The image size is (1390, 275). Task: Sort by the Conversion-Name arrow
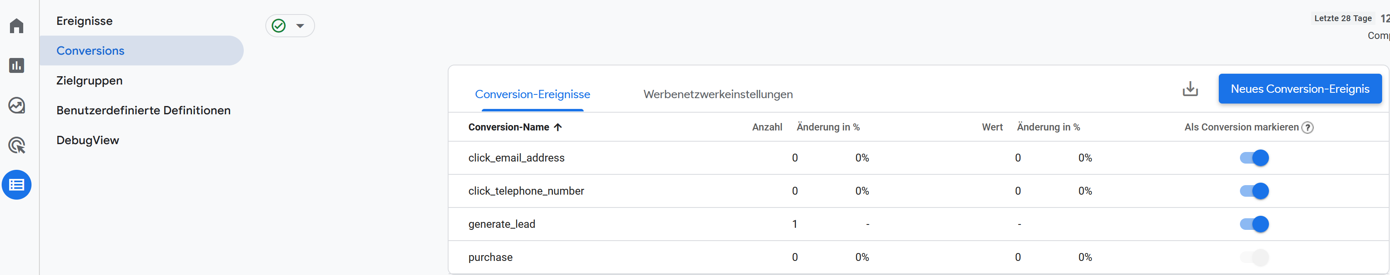click(558, 127)
